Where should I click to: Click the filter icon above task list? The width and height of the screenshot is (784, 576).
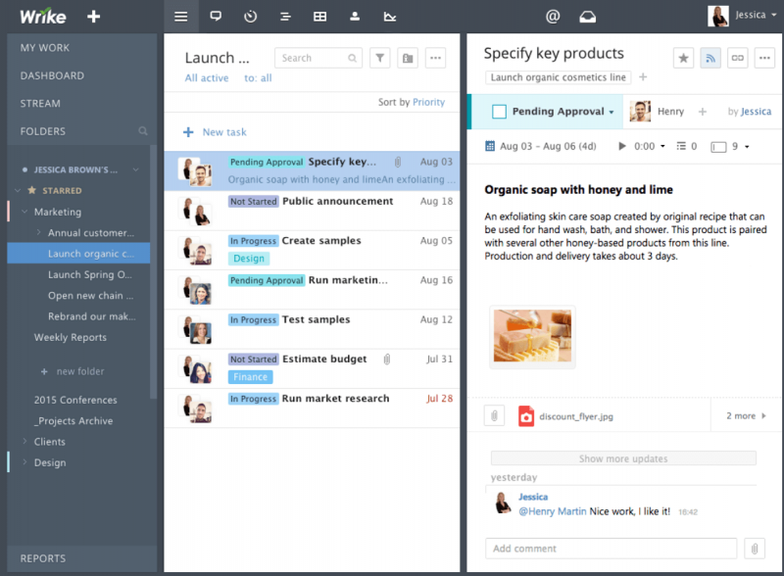coord(380,58)
